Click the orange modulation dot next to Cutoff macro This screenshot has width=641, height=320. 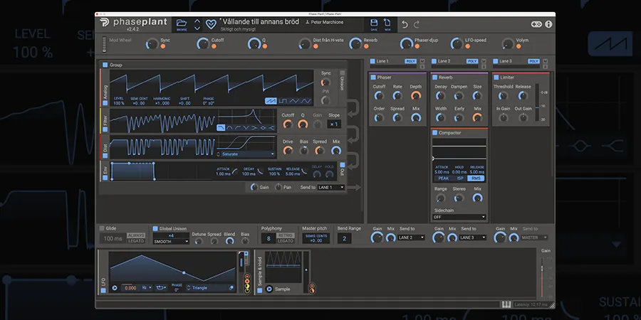pos(214,46)
